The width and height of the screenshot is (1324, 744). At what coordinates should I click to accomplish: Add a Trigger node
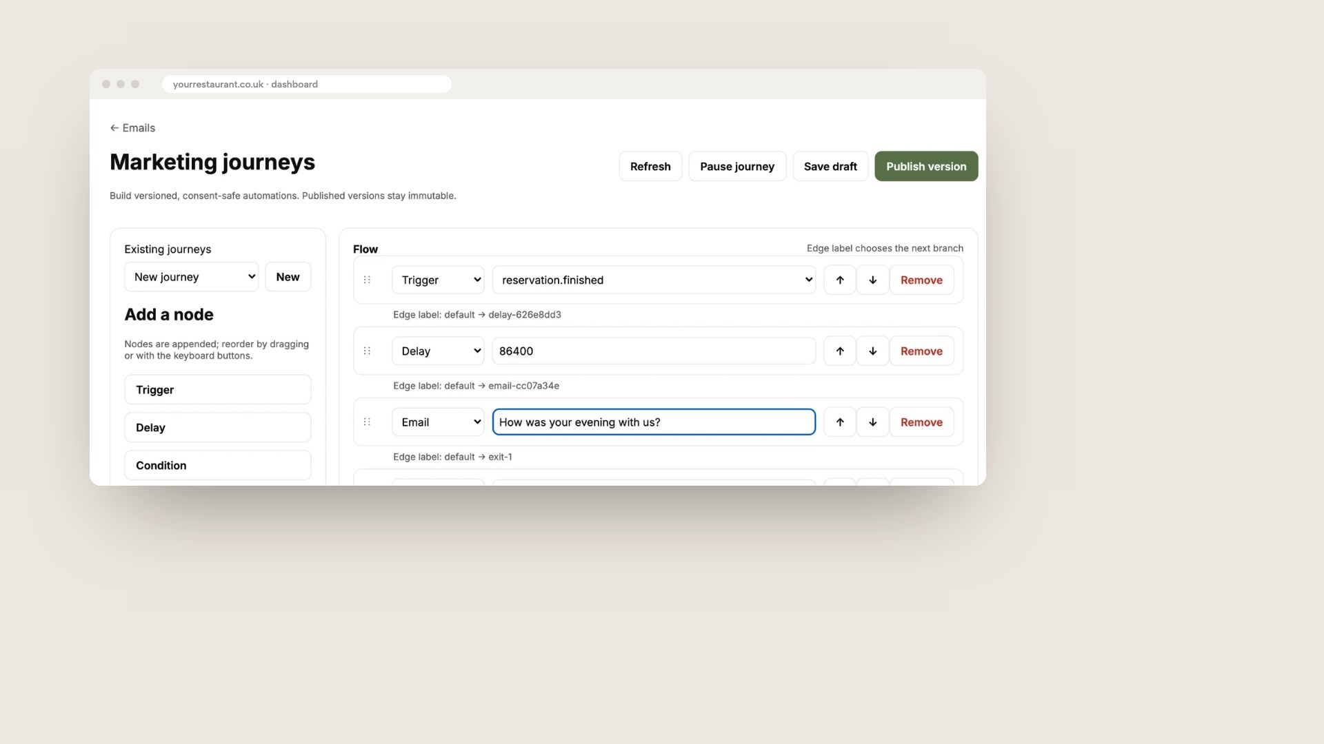pos(217,389)
